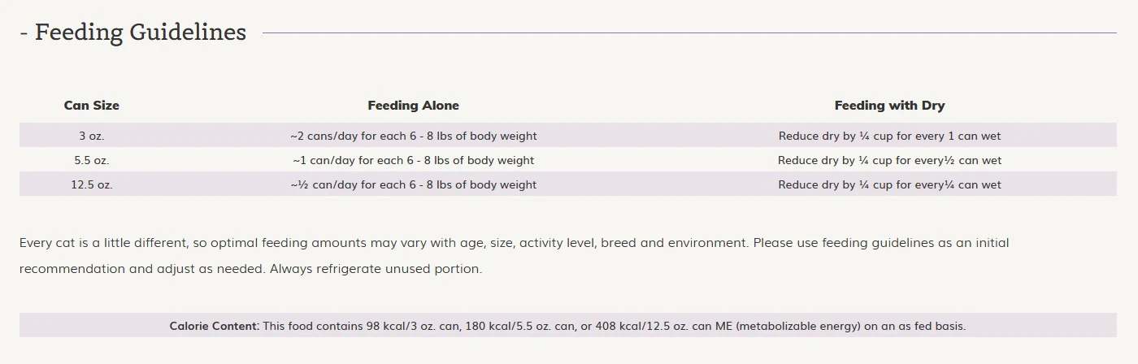
Task: Select the Feeding Alone column header
Action: (413, 106)
